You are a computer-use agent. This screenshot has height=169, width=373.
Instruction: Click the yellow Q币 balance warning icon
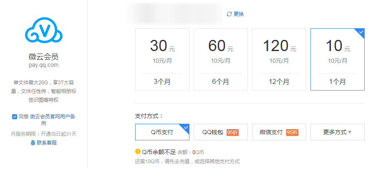(x=138, y=152)
